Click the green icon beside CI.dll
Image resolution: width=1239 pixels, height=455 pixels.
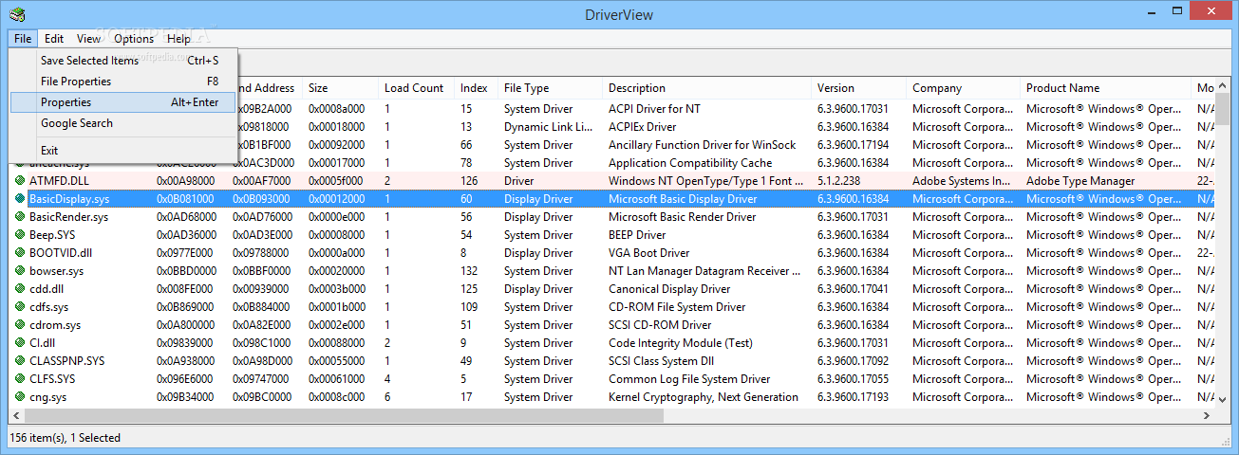click(x=20, y=343)
